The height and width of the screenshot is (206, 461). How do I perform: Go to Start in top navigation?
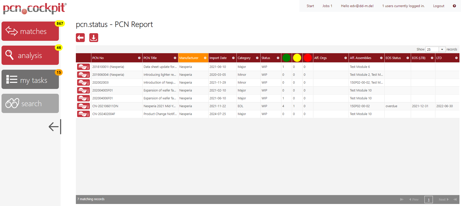point(310,6)
